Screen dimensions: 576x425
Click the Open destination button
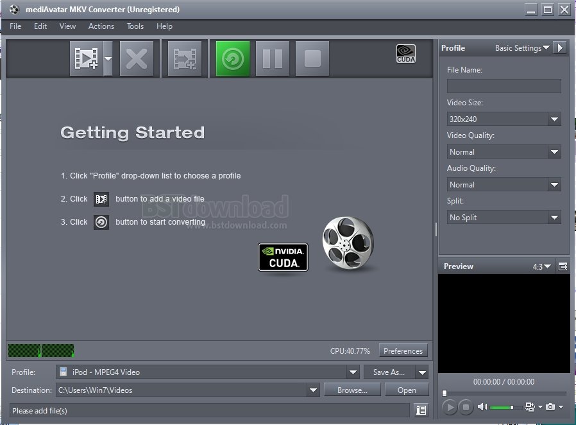pyautogui.click(x=407, y=390)
